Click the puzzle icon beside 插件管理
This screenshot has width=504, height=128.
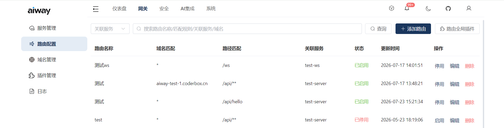(32, 75)
